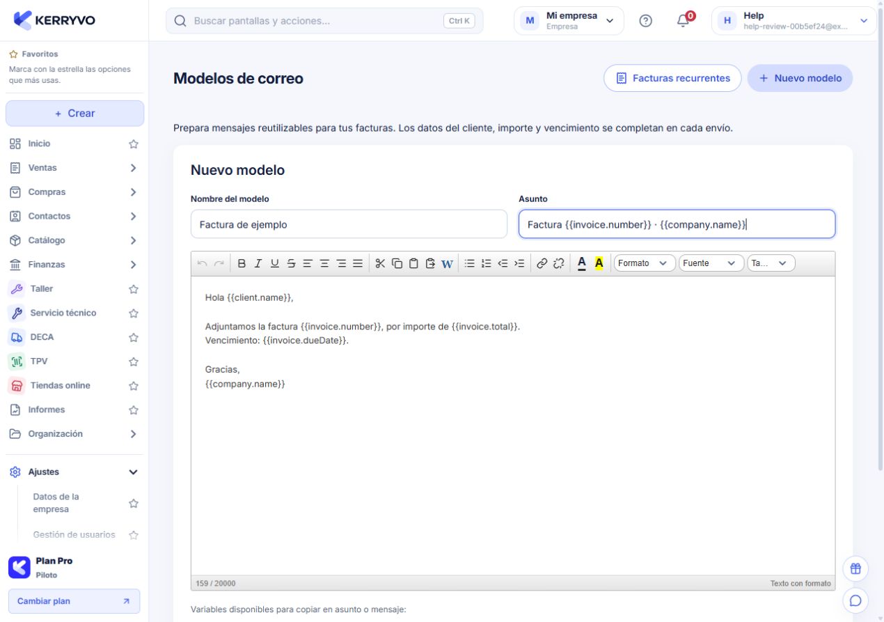The height and width of the screenshot is (622, 884).
Task: Click the Nombre del modelo field
Action: click(x=349, y=224)
